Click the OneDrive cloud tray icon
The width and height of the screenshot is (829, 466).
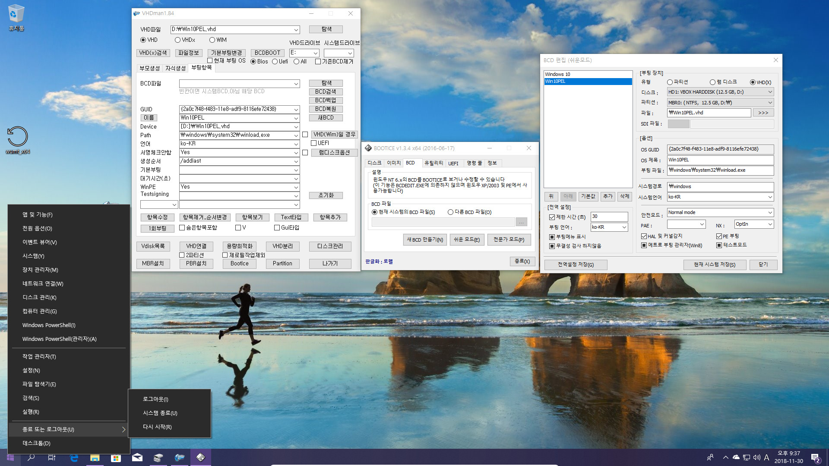(736, 457)
